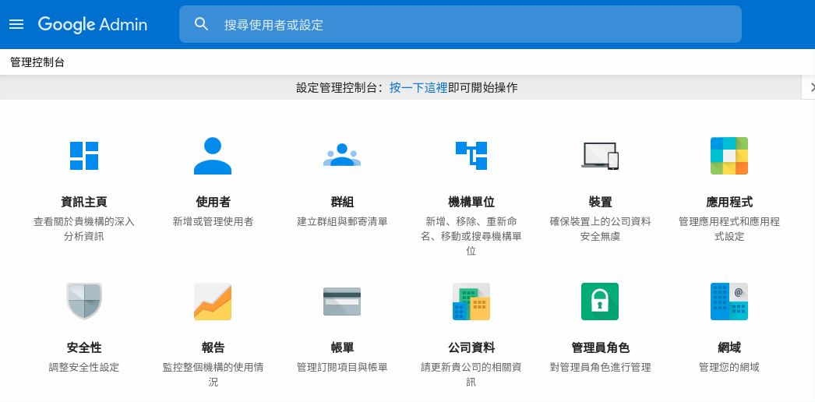Click description 建立群組與郵寄清單
This screenshot has width=815, height=402.
pyautogui.click(x=342, y=222)
